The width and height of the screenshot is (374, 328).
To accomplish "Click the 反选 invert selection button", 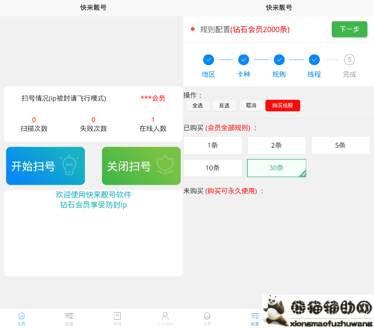I will point(224,105).
